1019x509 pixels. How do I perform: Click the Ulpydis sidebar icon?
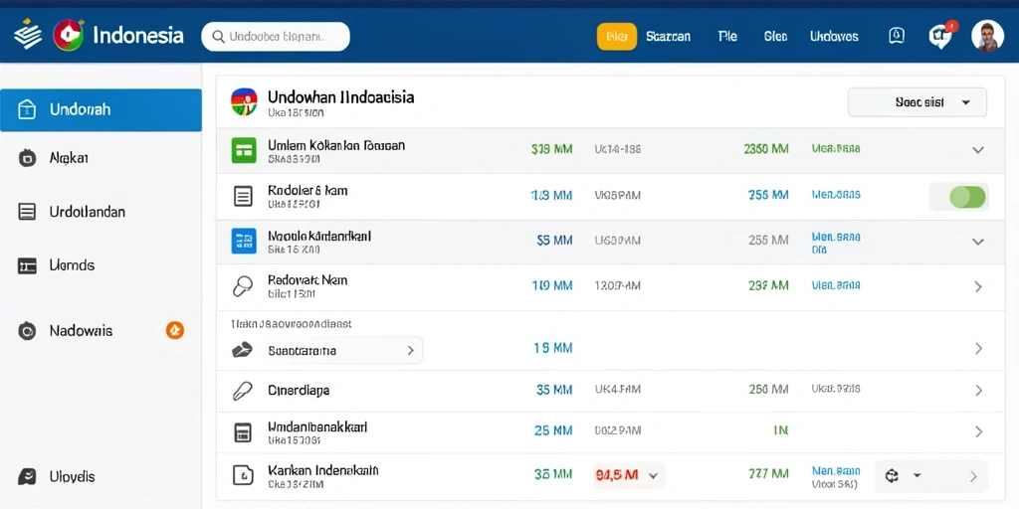(27, 477)
